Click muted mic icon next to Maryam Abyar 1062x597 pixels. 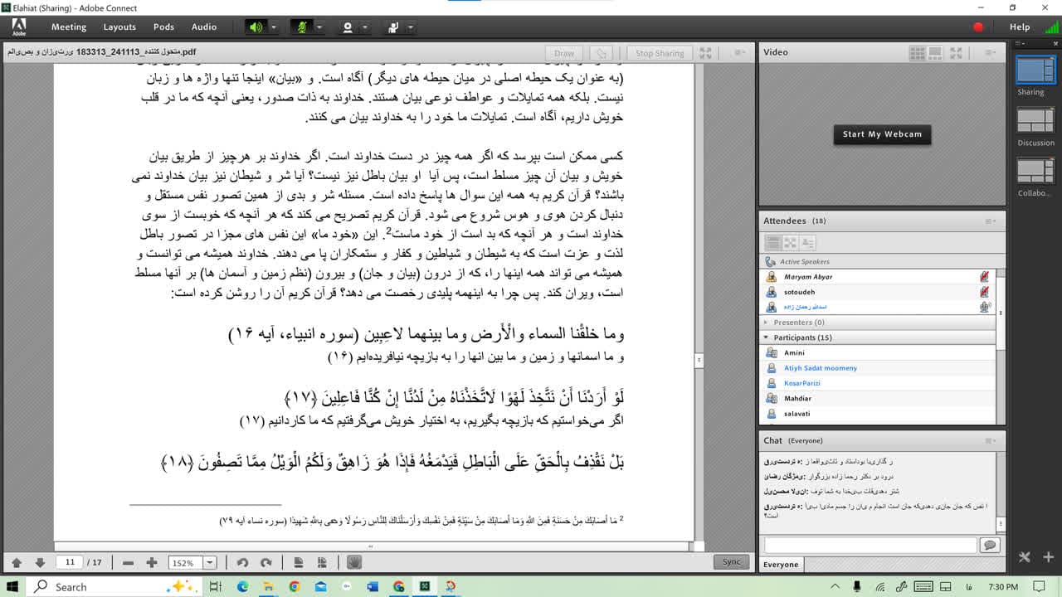pyautogui.click(x=985, y=277)
